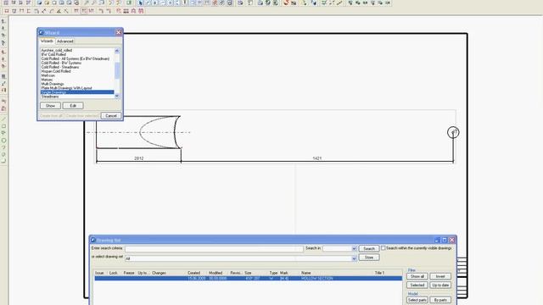This screenshot has width=543, height=305.
Task: Select Cold Rolled - Steadmans wizard
Action: 60,67
